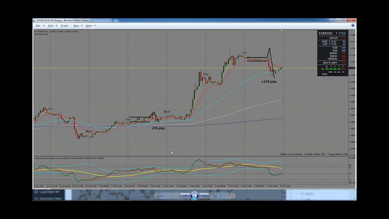This screenshot has width=389, height=219.
Task: Open the Open menu
Action: (x=89, y=26)
